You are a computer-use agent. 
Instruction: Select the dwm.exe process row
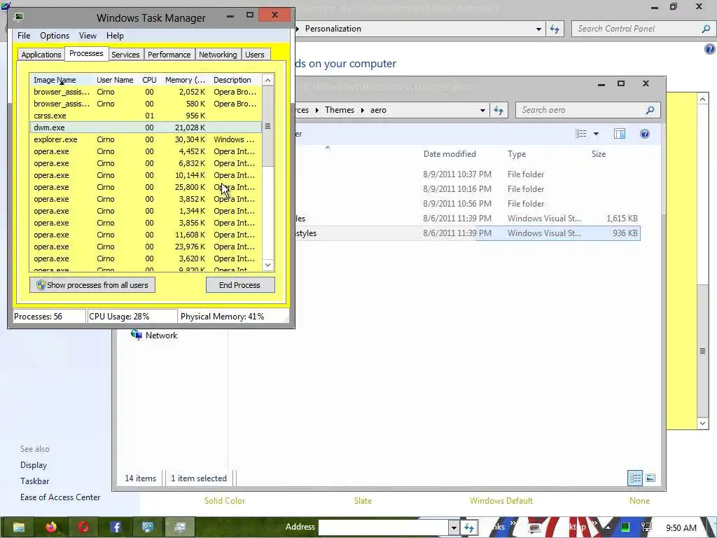[x=146, y=127]
